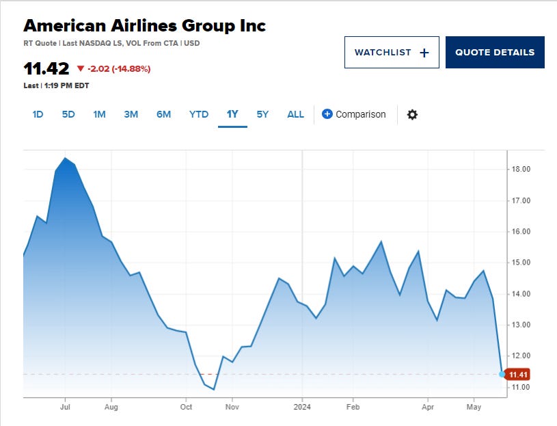Image resolution: width=557 pixels, height=426 pixels.
Task: Click the American Airlines Group Inc title
Action: pos(144,26)
